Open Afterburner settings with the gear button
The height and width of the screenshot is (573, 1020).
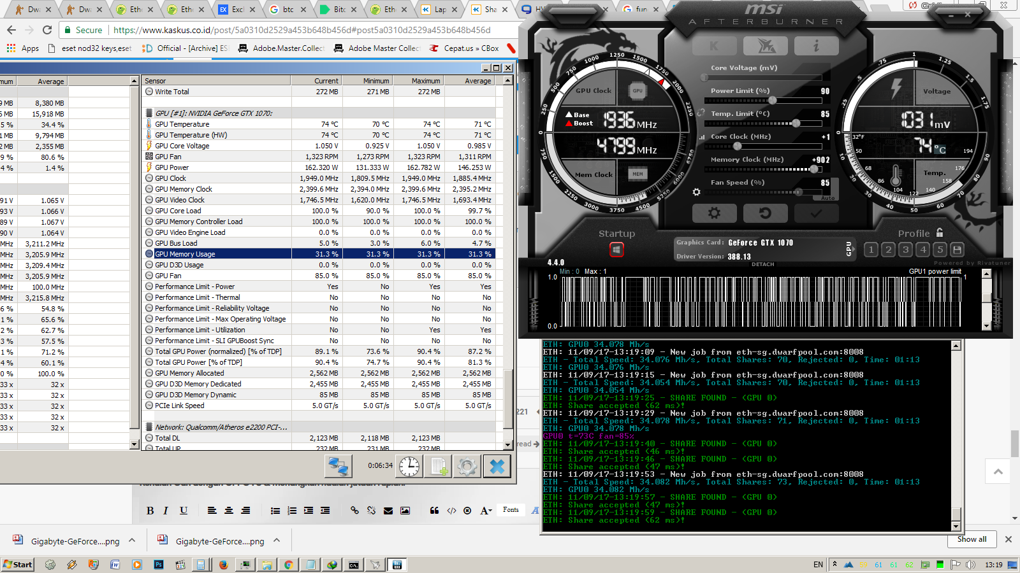click(714, 213)
